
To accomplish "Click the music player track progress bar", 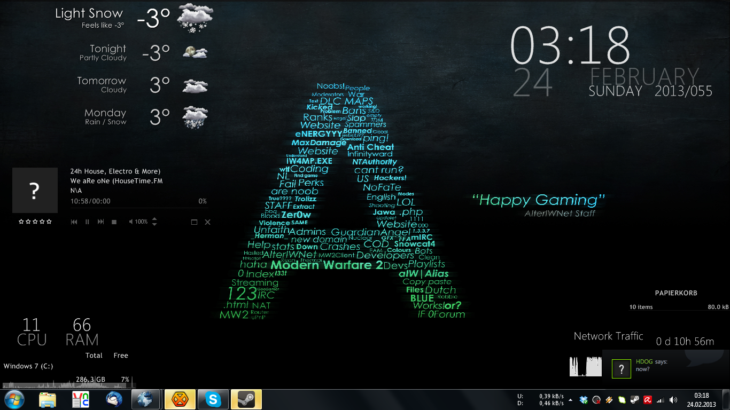I will point(138,208).
